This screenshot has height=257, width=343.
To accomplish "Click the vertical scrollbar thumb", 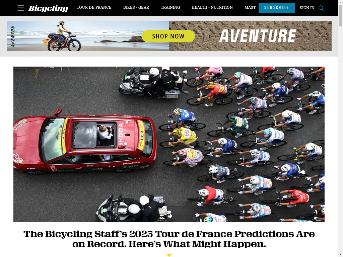I will [340, 15].
